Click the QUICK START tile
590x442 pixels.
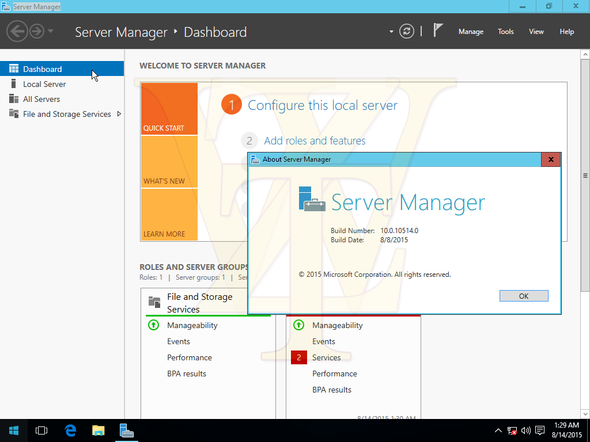click(169, 109)
